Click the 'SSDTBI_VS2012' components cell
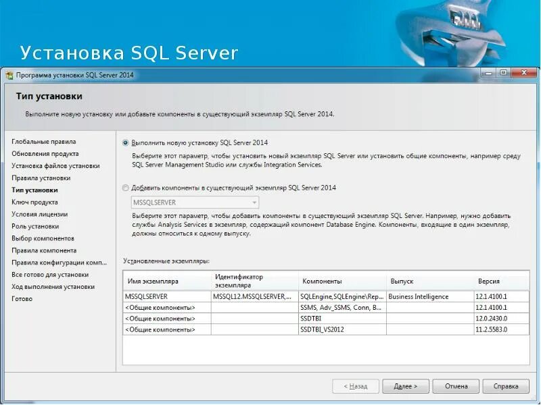This screenshot has height=405, width=541. click(342, 329)
